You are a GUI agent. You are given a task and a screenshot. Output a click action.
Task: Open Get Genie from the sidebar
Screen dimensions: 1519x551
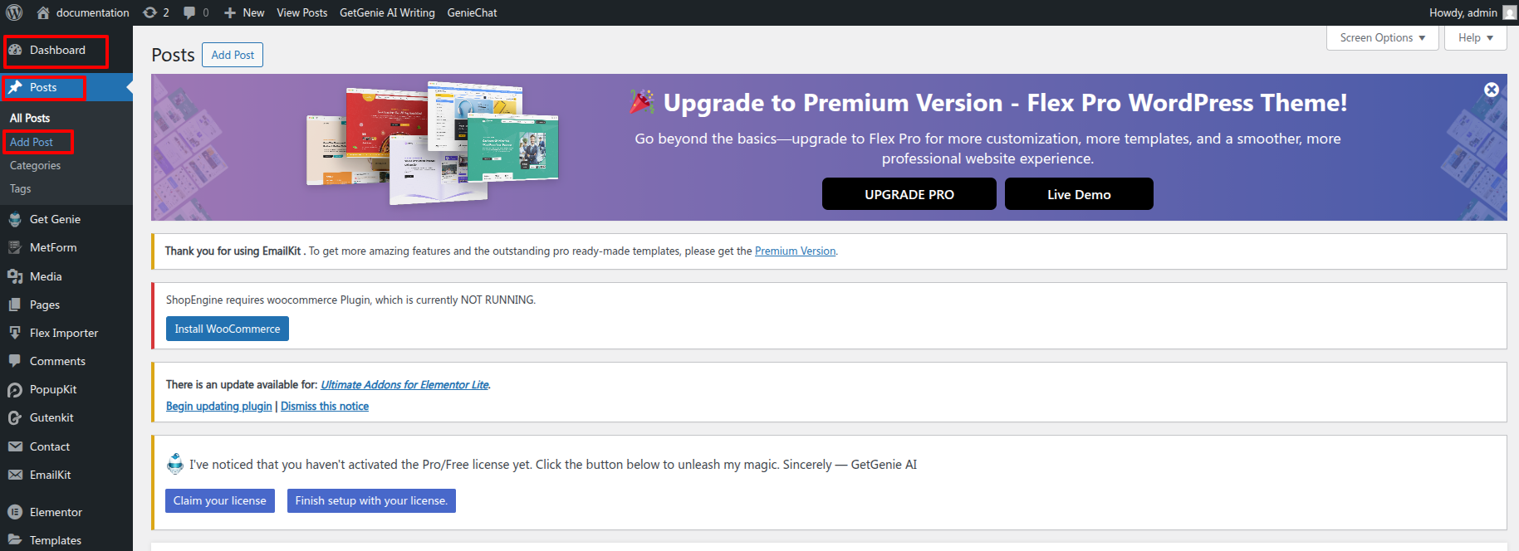tap(55, 219)
